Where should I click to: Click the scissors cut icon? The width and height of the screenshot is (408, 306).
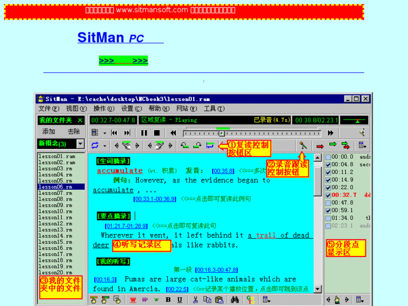tap(195, 300)
